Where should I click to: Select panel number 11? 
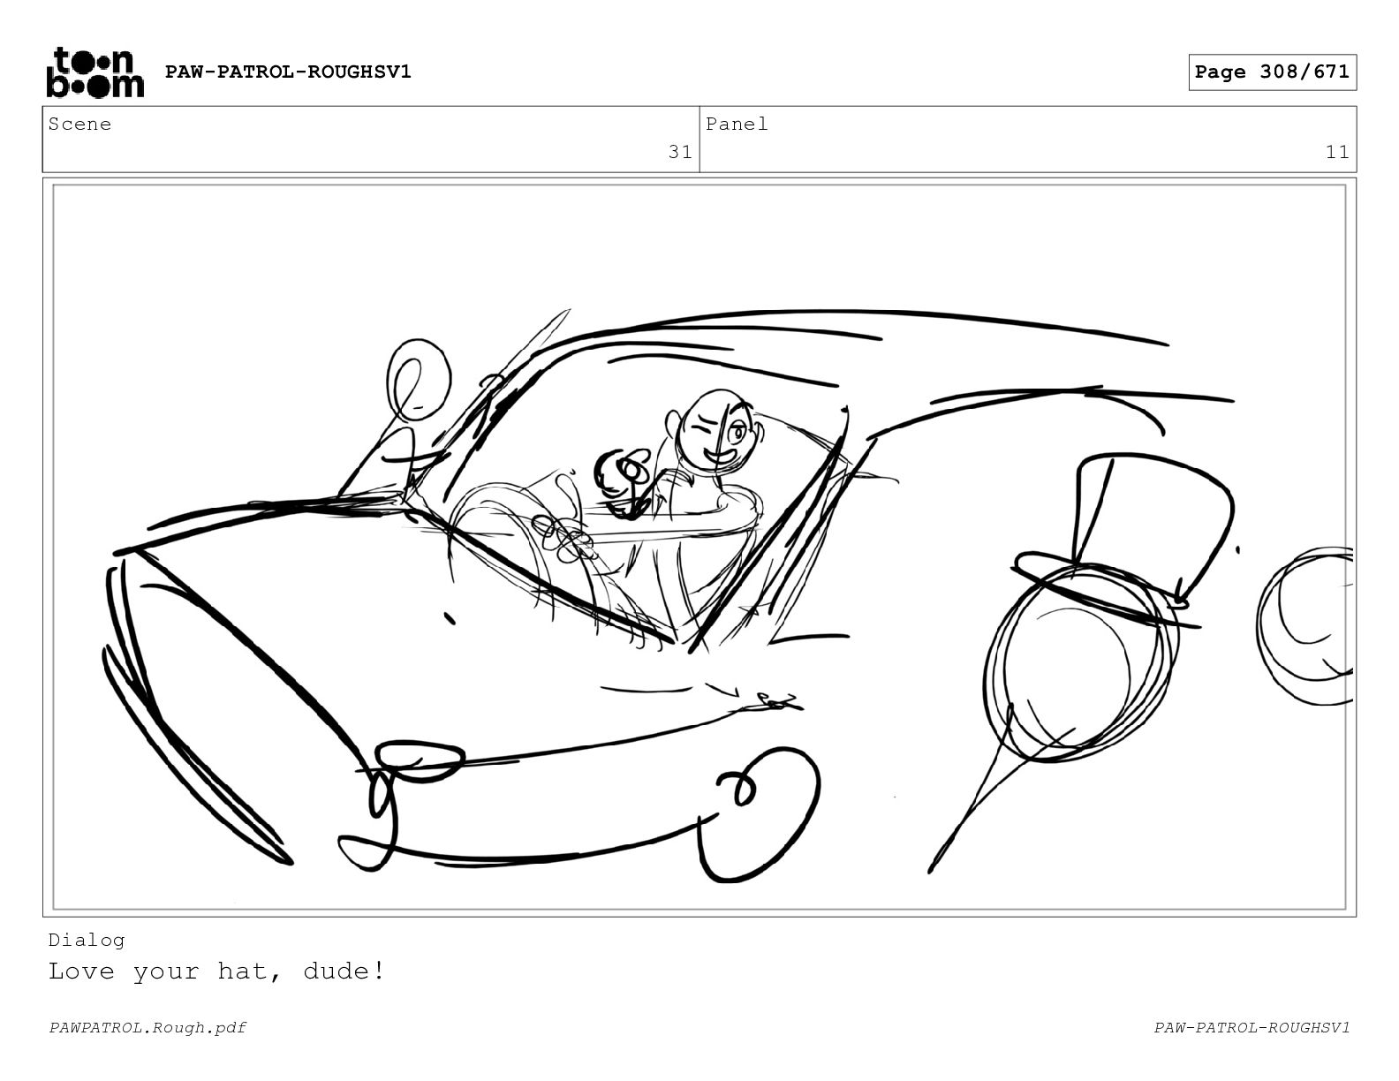pos(1337,152)
